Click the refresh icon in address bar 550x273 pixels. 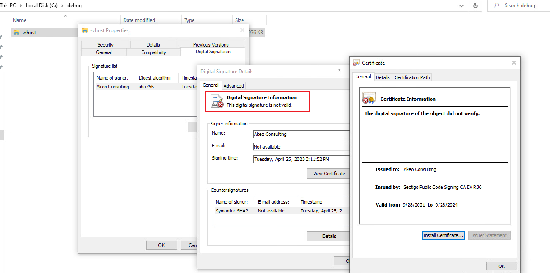pyautogui.click(x=475, y=6)
